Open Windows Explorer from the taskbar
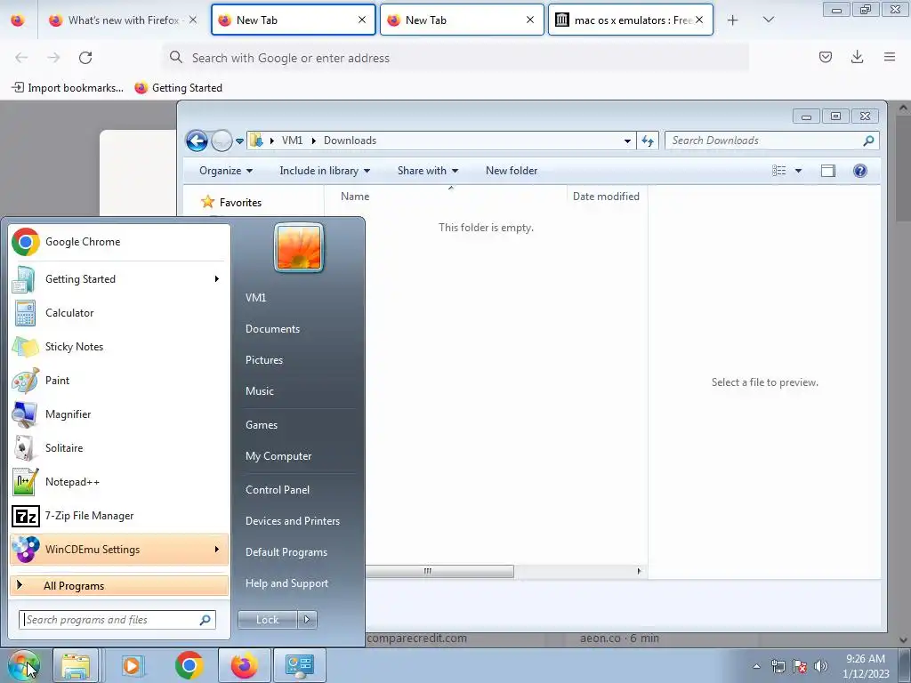 (76, 665)
